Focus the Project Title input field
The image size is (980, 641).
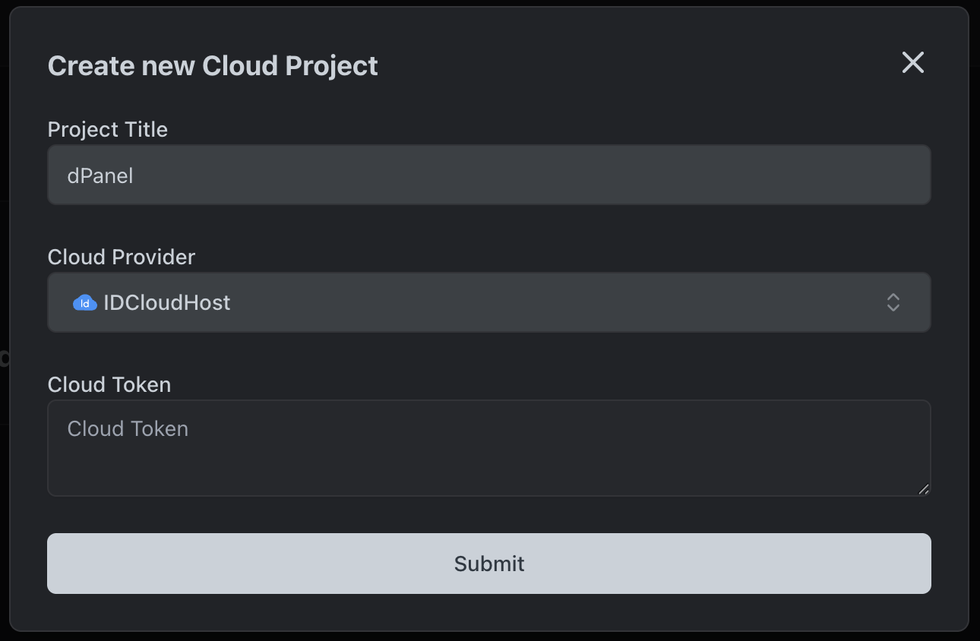(488, 175)
